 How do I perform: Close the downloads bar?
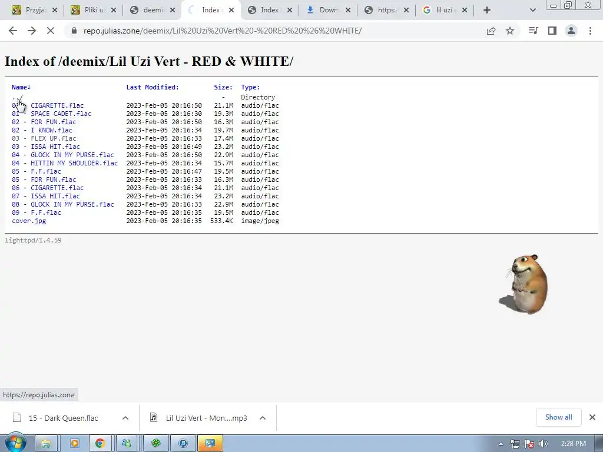[x=592, y=417]
